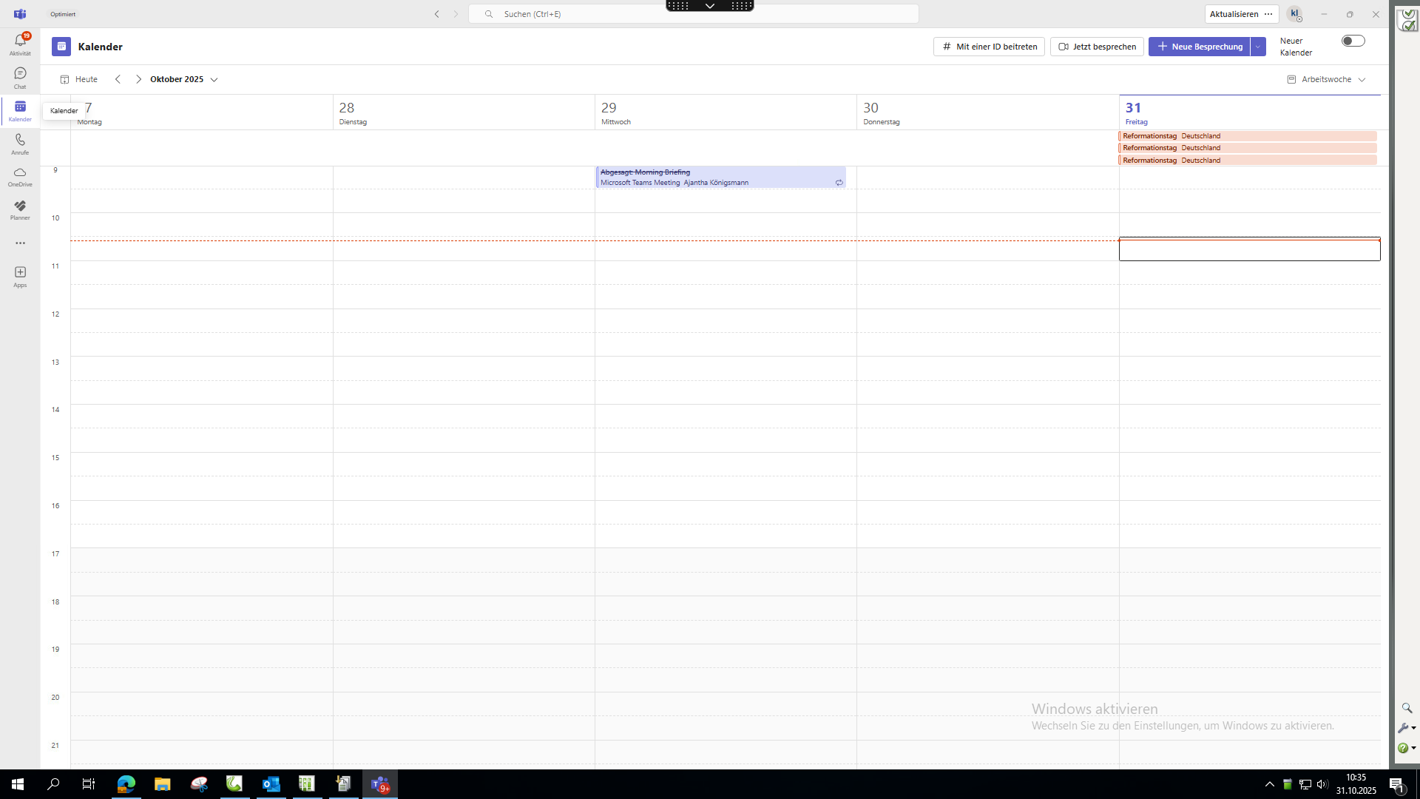Open Planner in the sidebar

coord(20,209)
